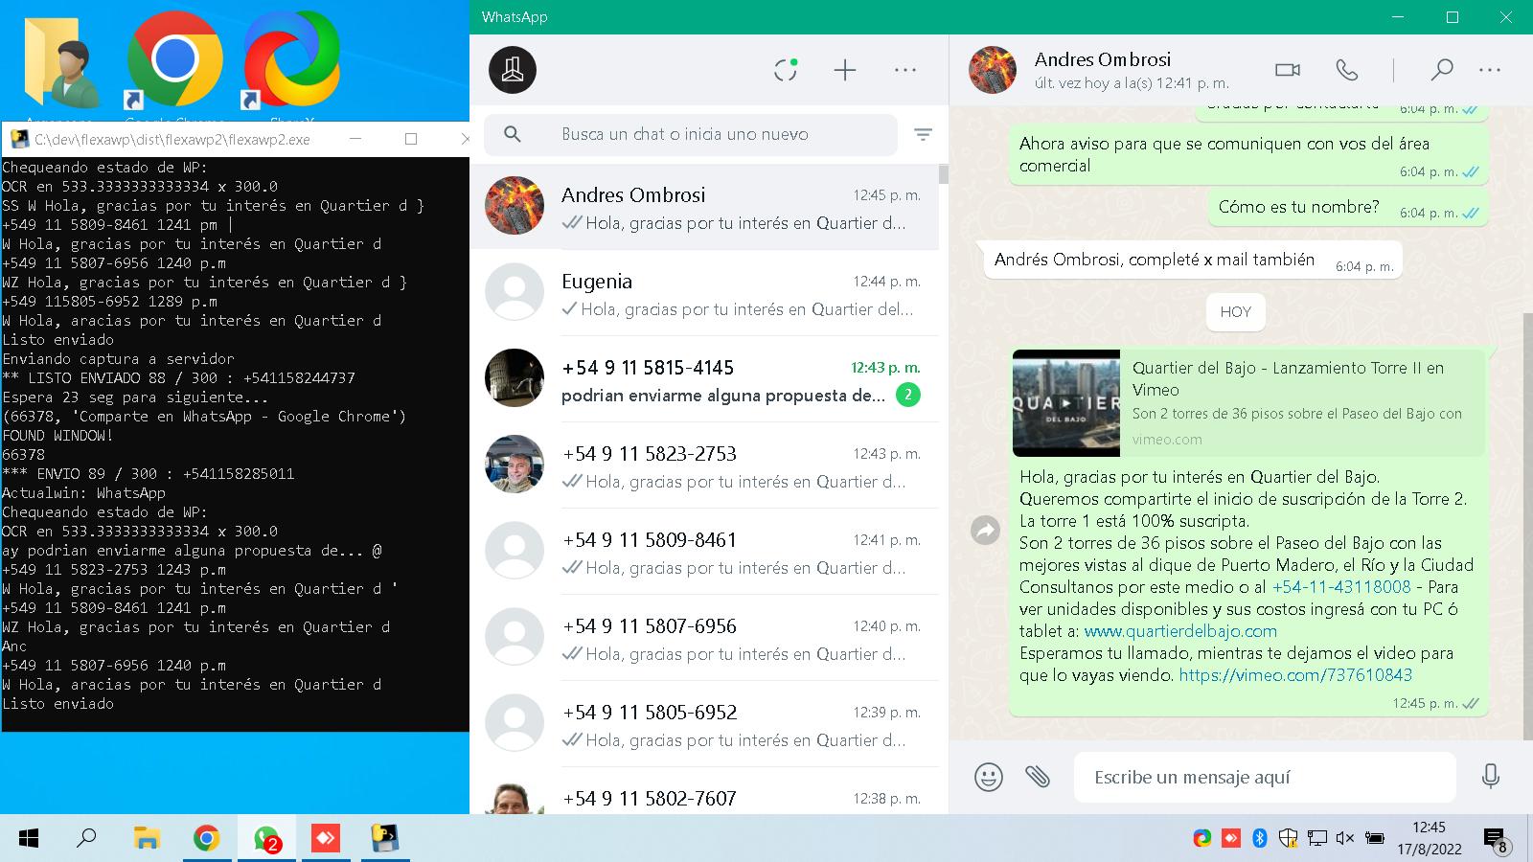Open the notification center icon
This screenshot has height=862, width=1533.
click(1497, 841)
